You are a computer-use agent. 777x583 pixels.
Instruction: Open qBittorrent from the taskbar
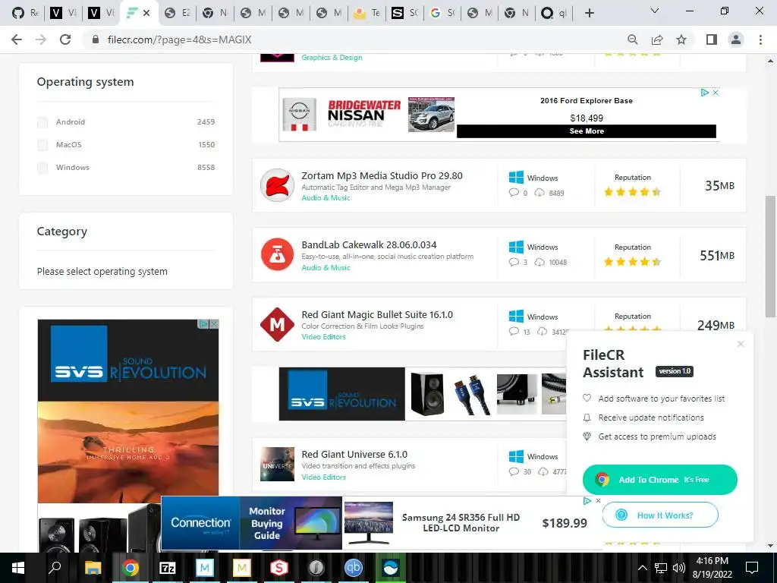click(354, 568)
